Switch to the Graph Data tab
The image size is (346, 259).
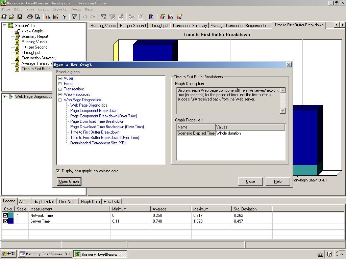[x=91, y=202]
